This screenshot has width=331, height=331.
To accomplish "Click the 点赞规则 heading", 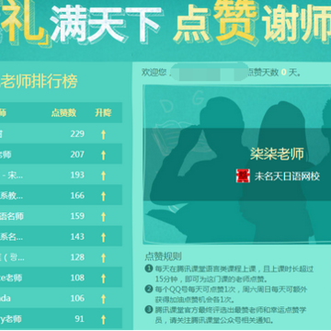I will tap(163, 257).
